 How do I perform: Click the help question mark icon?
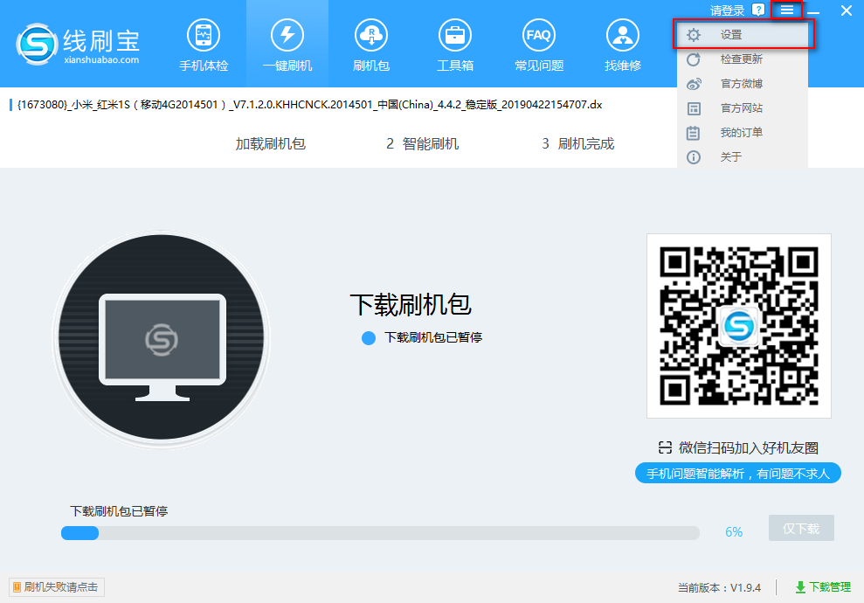pos(758,10)
